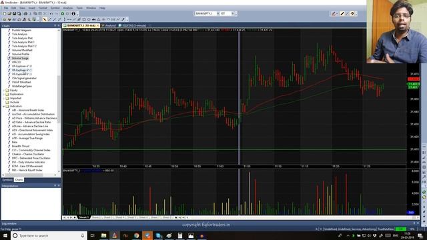Image resolution: width=427 pixels, height=240 pixels.
Task: Select the arrow pointer drawing tool
Action: pyautogui.click(x=45, y=19)
